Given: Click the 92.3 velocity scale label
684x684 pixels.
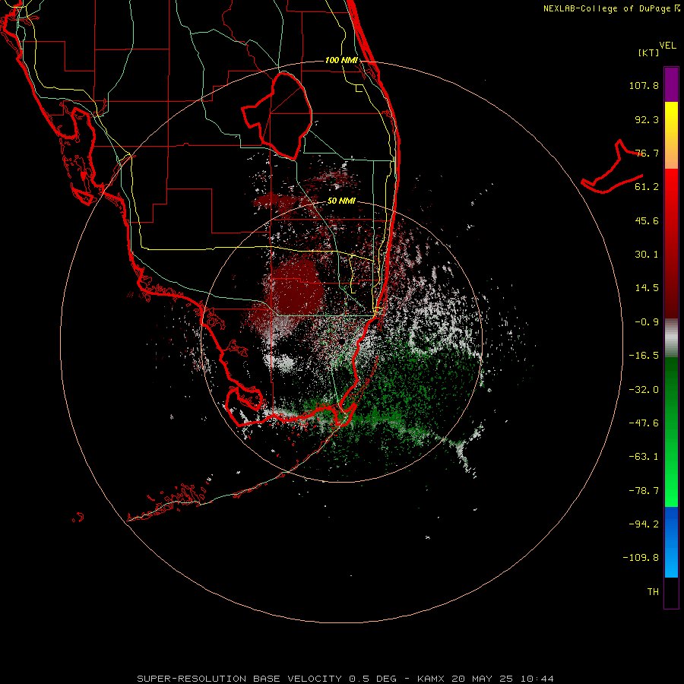Looking at the screenshot, I should tap(647, 119).
